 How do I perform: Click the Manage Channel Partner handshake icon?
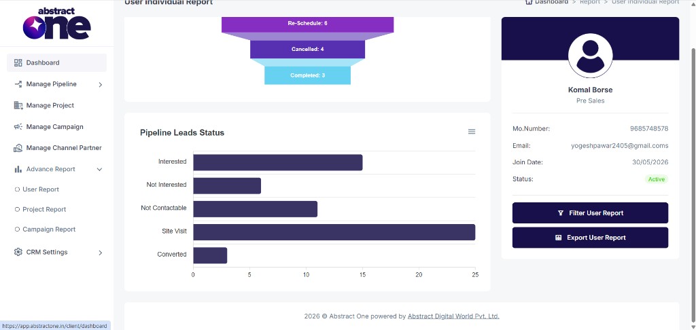18,148
